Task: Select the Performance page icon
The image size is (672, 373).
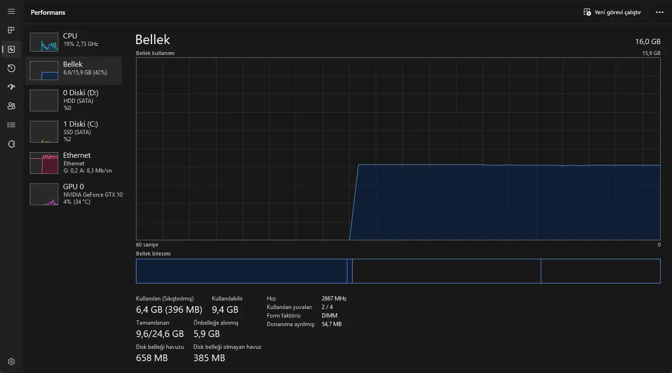Action: (x=11, y=49)
